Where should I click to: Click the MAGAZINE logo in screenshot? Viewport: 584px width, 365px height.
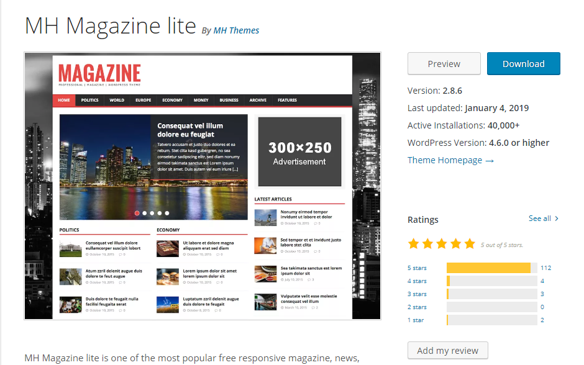tap(99, 74)
